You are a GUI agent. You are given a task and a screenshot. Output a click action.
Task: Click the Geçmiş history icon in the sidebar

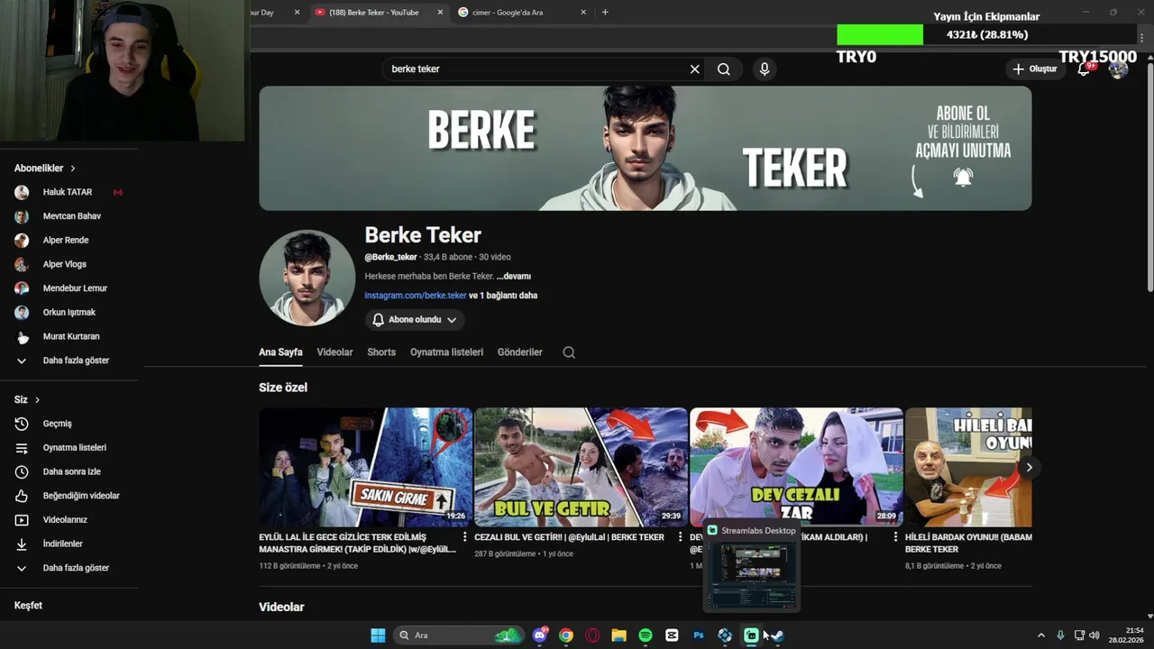(x=22, y=424)
